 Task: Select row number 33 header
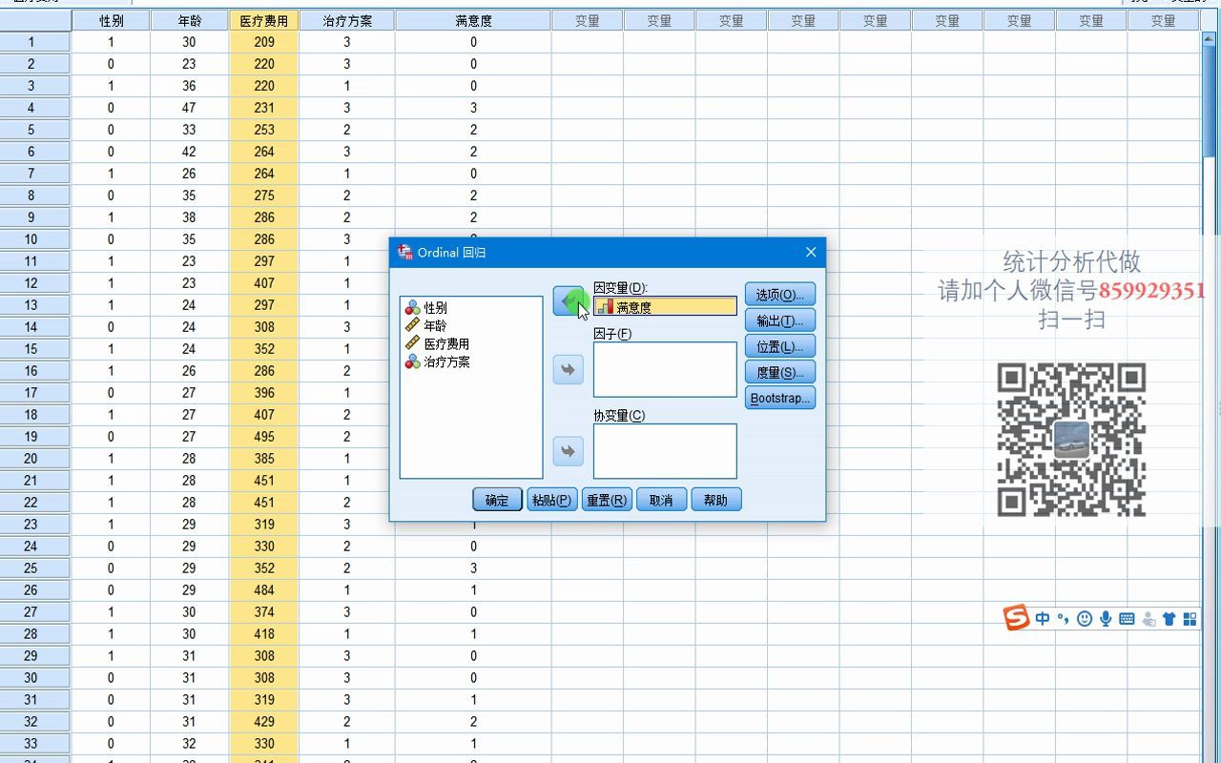[35, 744]
